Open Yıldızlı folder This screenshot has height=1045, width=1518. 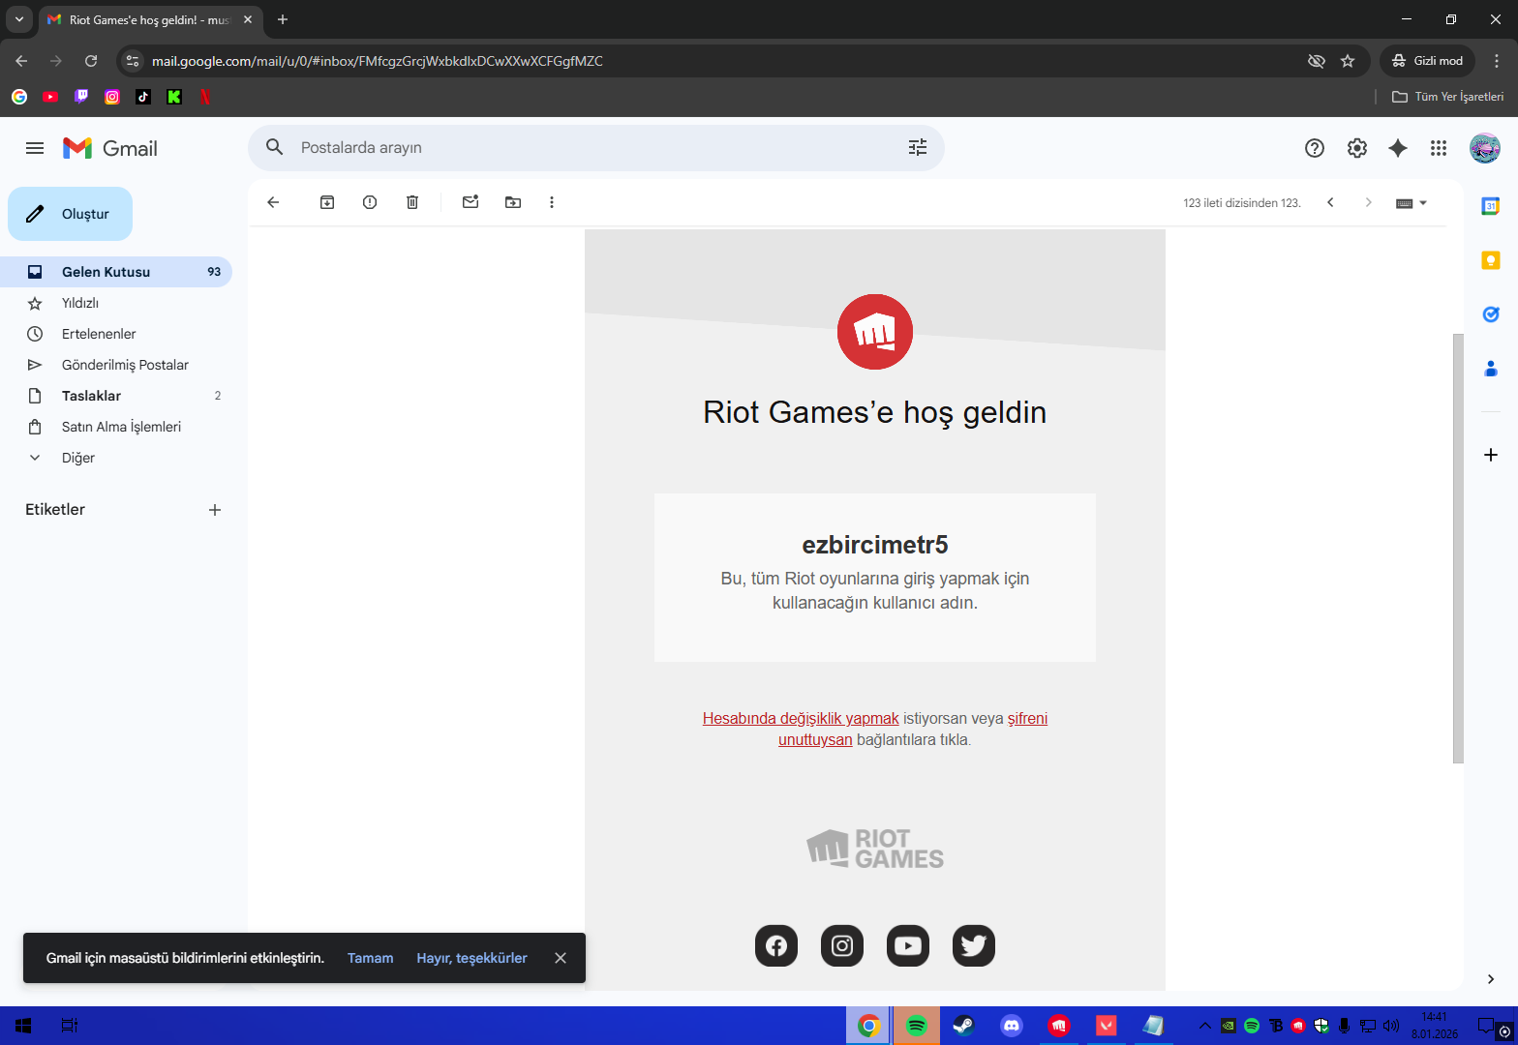(x=116, y=303)
